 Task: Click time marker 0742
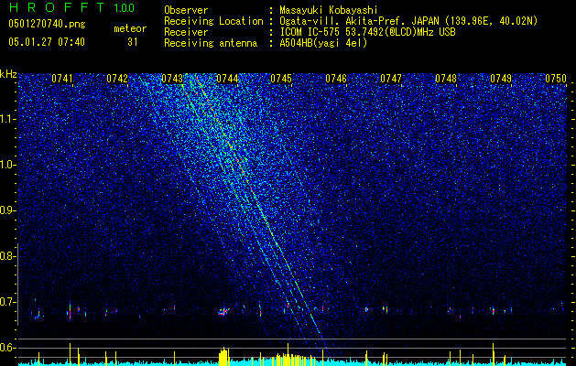[x=117, y=79]
